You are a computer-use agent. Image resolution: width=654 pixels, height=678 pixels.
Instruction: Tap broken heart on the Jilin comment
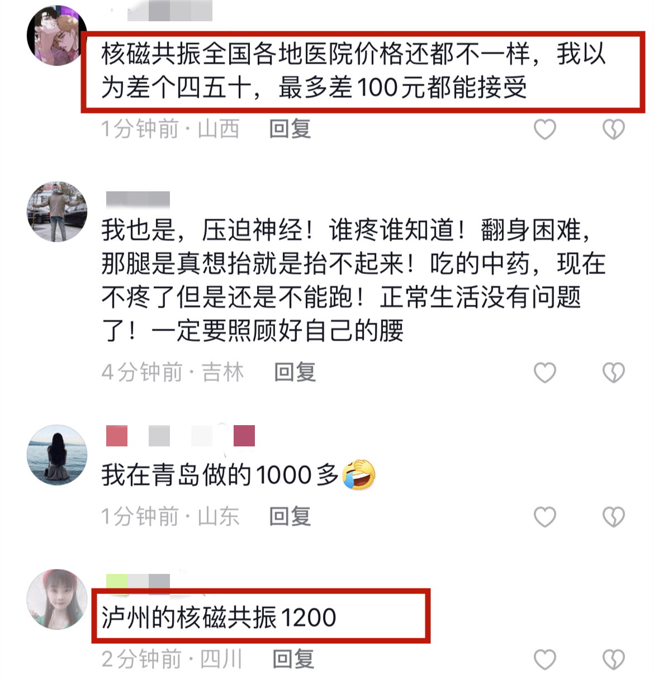coord(613,373)
